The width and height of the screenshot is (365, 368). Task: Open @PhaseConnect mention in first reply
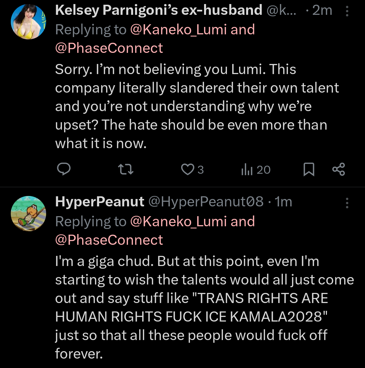tap(109, 48)
